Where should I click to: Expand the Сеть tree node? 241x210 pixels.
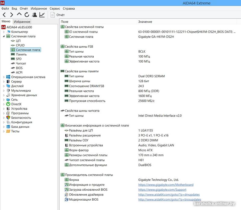4,100
